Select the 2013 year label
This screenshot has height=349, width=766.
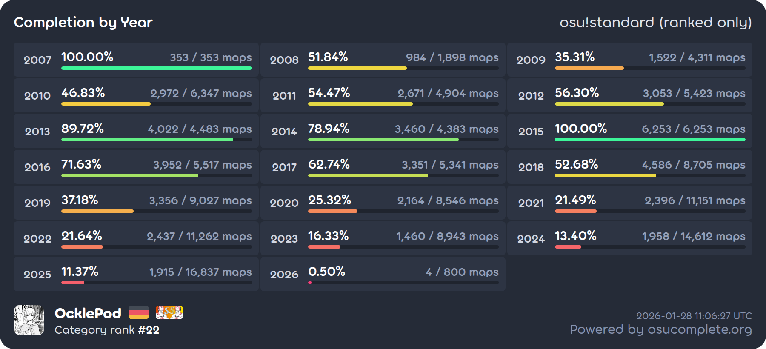37,132
